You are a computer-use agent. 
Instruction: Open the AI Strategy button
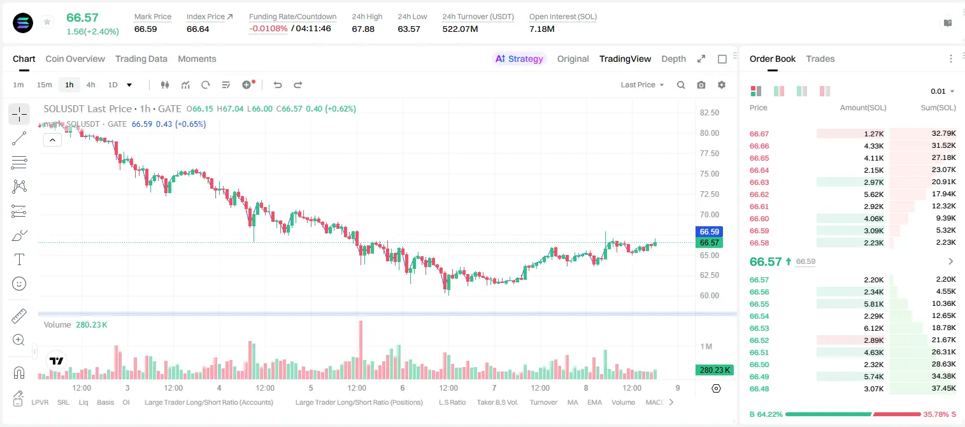click(519, 59)
